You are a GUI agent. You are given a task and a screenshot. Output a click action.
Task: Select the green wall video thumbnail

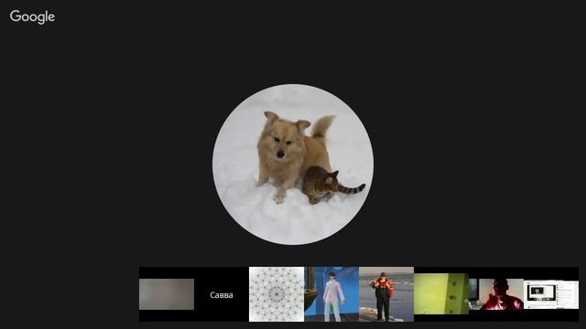tap(441, 294)
